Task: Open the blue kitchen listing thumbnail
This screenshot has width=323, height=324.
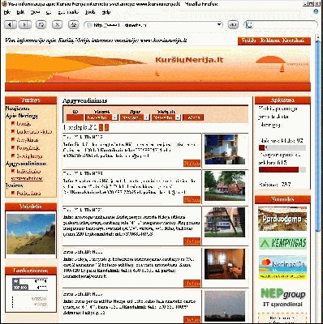Action: (x=225, y=150)
